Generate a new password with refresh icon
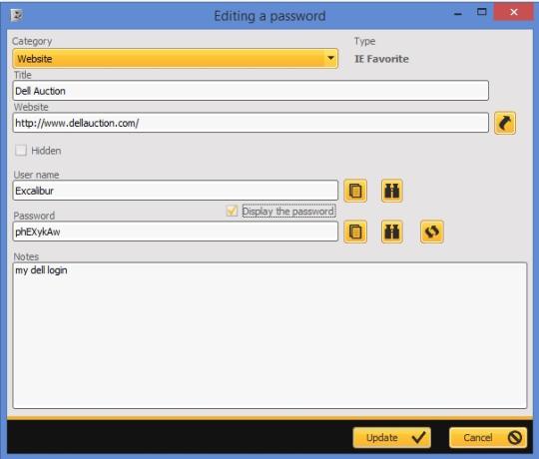Image resolution: width=539 pixels, height=459 pixels. 432,231
